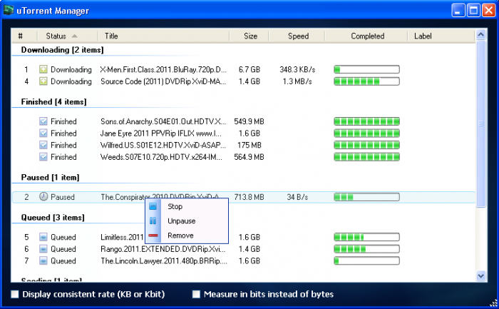Click the 175 MB size value
Screen dimensions: 499x309
(249, 145)
